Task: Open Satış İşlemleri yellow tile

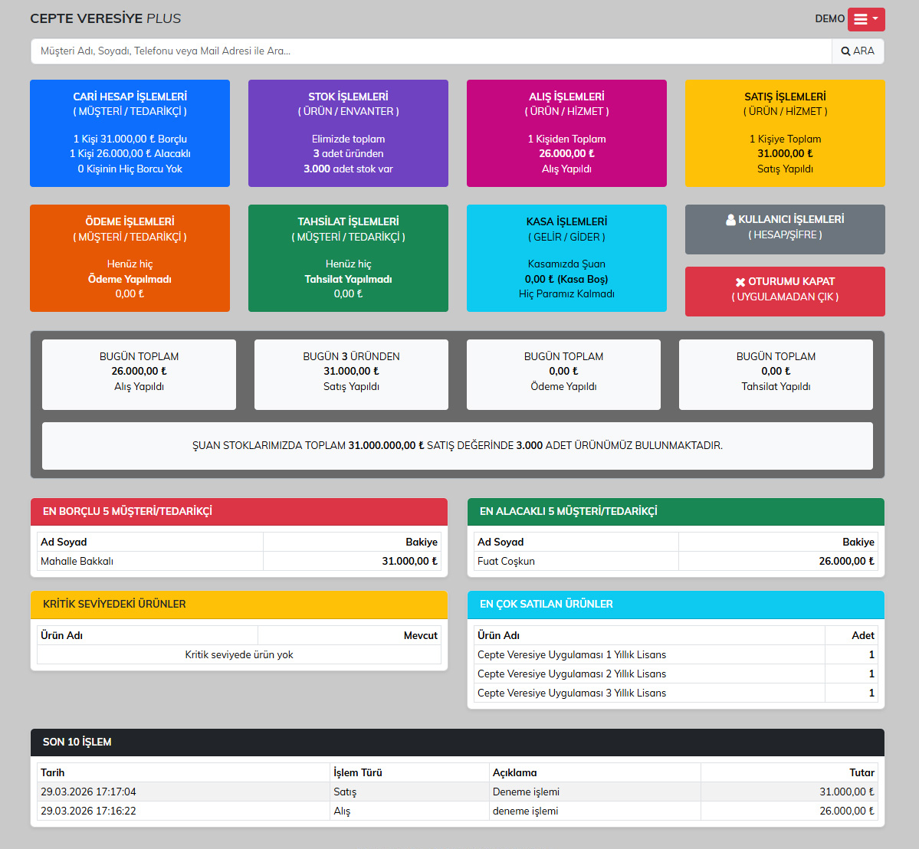Action: [785, 133]
